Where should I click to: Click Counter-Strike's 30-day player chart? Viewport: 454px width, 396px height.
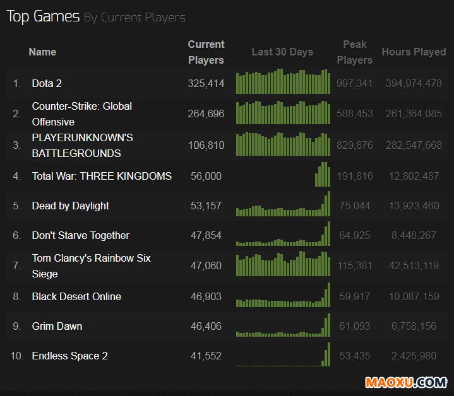(283, 112)
